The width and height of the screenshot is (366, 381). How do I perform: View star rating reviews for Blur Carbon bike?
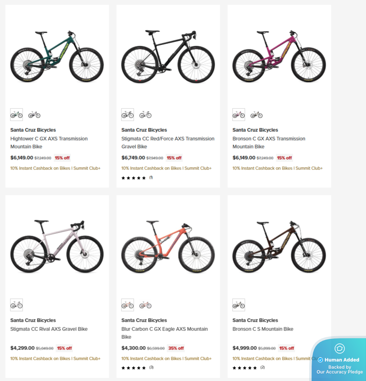[x=137, y=368]
